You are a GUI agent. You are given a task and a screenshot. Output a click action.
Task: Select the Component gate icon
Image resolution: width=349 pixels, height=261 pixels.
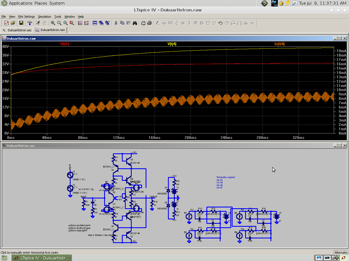click(202, 23)
